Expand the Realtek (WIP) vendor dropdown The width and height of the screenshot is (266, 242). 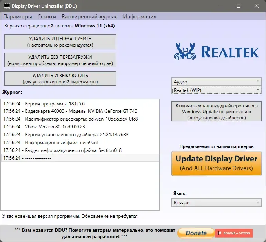(x=216, y=90)
